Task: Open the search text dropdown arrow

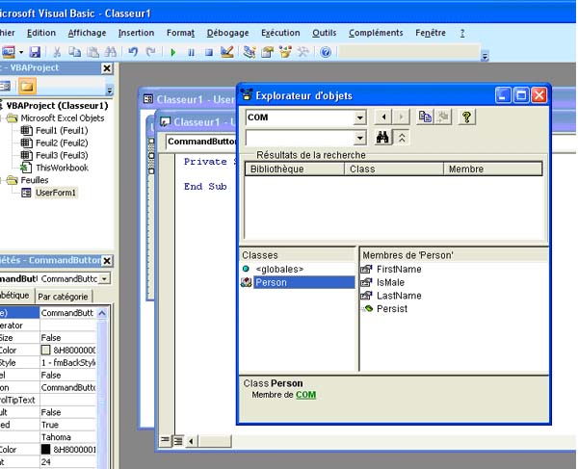Action: (x=359, y=139)
